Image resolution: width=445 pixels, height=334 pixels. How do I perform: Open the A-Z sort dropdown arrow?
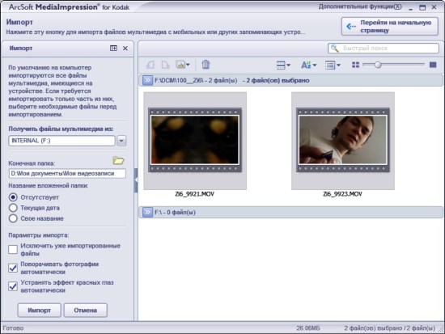(x=315, y=65)
